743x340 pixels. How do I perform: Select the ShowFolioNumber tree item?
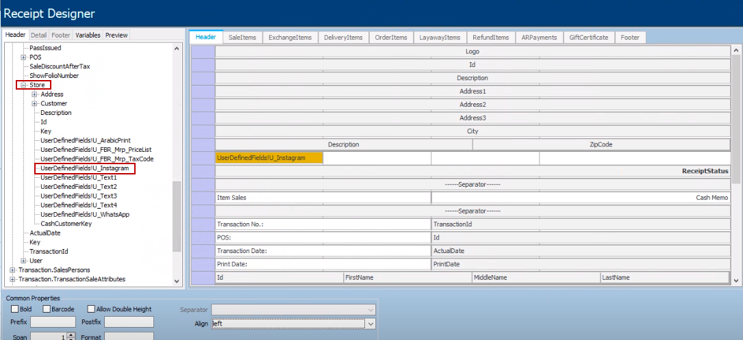point(54,76)
